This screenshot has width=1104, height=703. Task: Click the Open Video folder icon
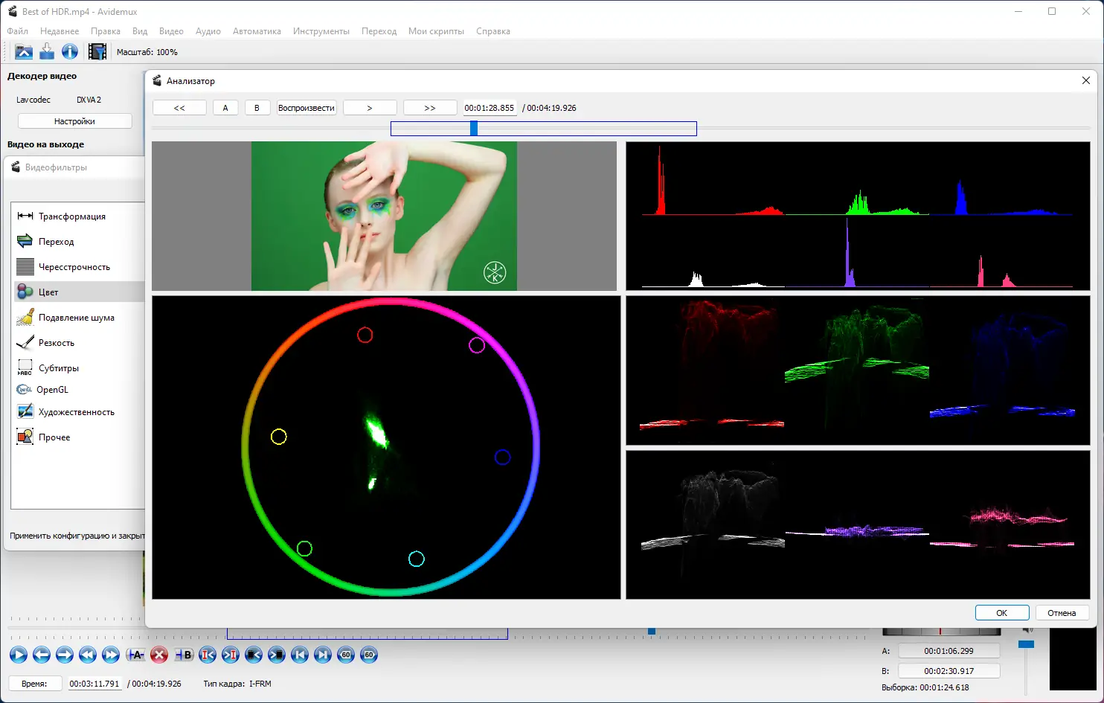pyautogui.click(x=24, y=51)
